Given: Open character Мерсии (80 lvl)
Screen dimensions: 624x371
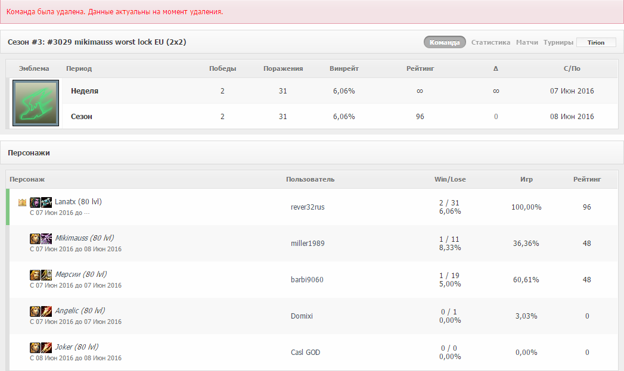Looking at the screenshot, I should [81, 274].
